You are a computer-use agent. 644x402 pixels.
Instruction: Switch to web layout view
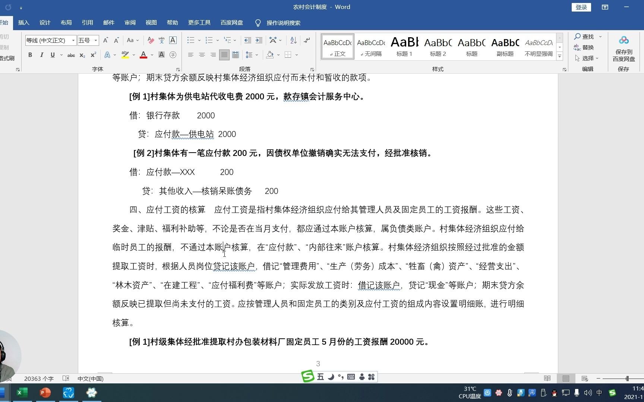(x=584, y=379)
